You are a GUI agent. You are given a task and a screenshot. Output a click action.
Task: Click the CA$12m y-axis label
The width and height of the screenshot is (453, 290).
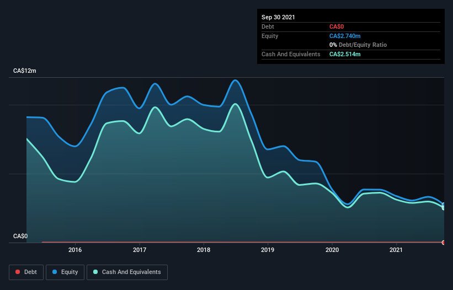click(x=25, y=71)
